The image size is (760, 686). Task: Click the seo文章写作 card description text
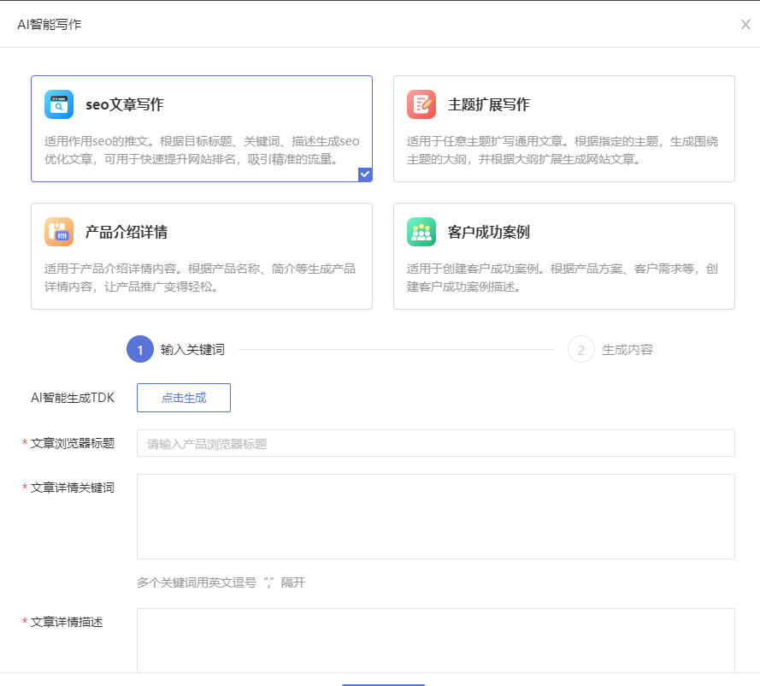202,150
